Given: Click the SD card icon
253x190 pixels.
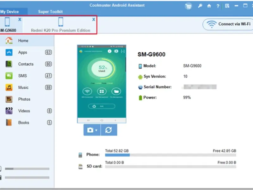Looking at the screenshot, I should pyautogui.click(x=80, y=167).
